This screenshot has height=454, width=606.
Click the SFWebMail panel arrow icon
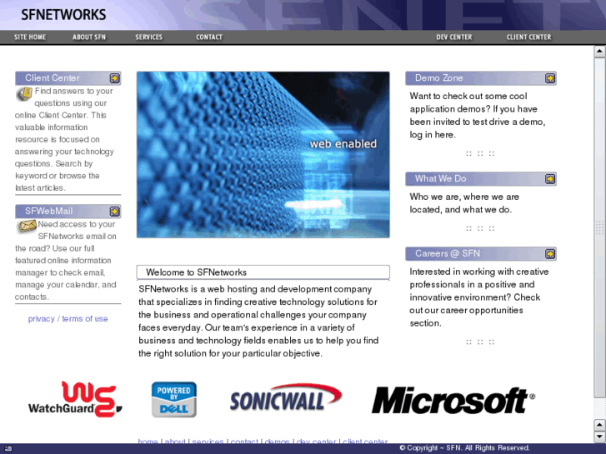[114, 212]
